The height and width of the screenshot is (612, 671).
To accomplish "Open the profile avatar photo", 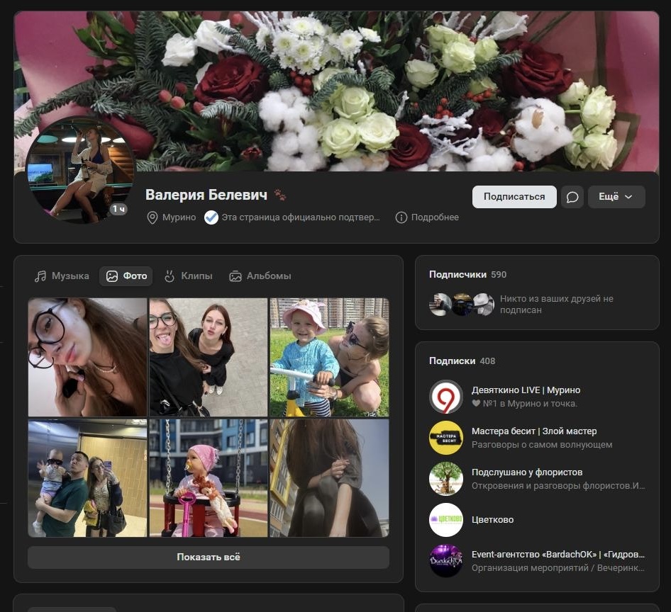I will pos(79,171).
